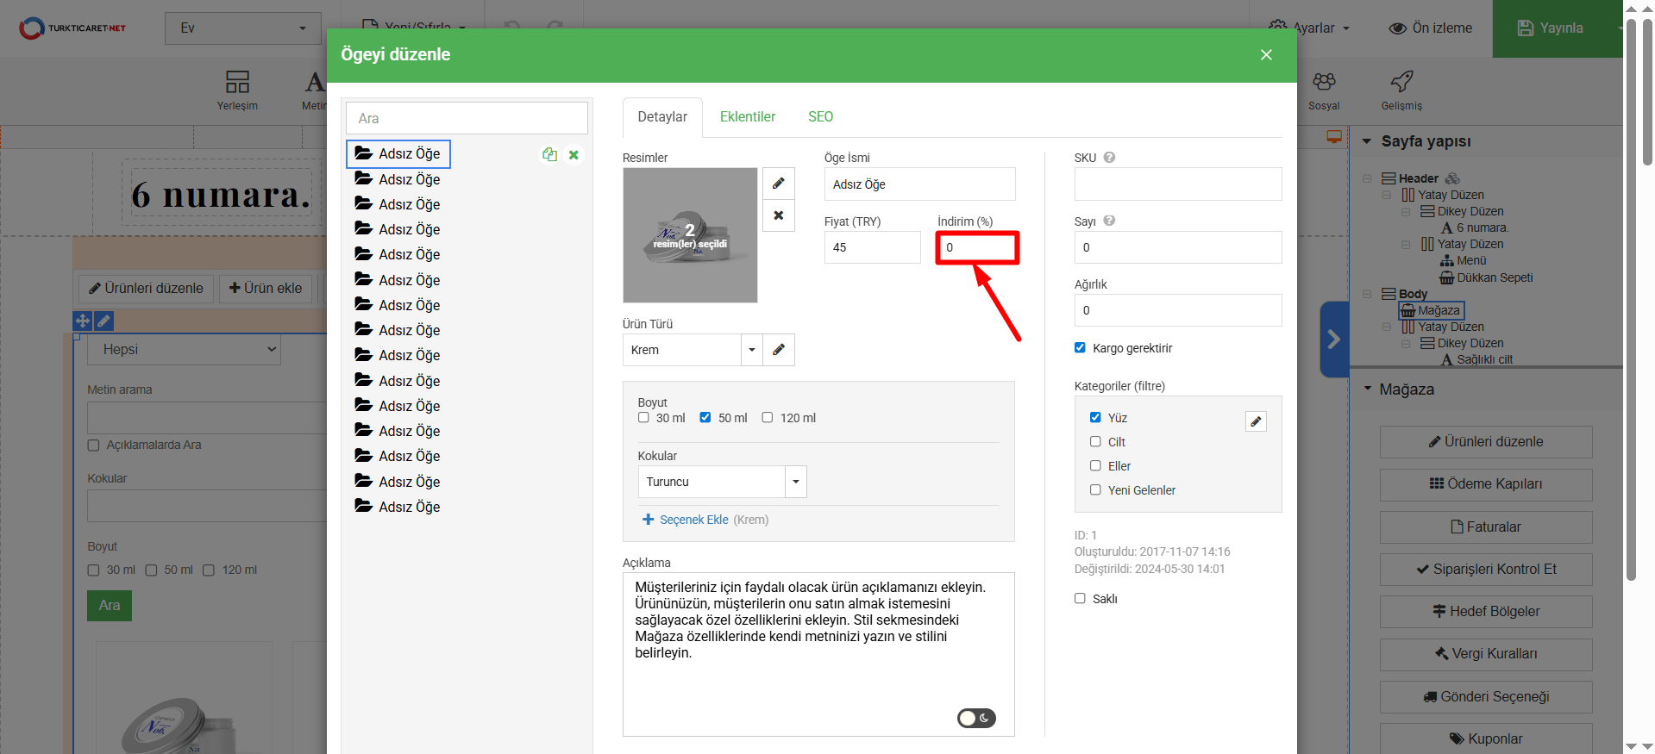Click the pencil icon to edit product images
The height and width of the screenshot is (754, 1655).
click(x=778, y=184)
